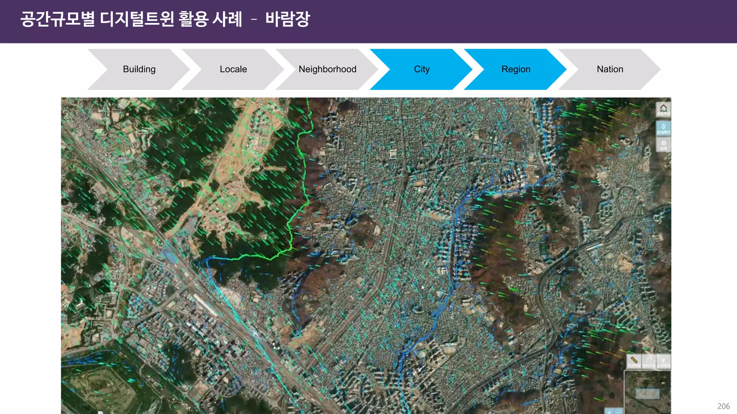Toggle the full screen (전체화면) map button

(663, 128)
